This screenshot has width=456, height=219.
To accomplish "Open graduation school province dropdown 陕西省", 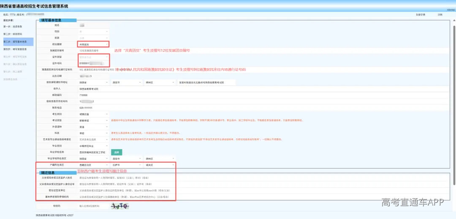I will (x=93, y=159).
